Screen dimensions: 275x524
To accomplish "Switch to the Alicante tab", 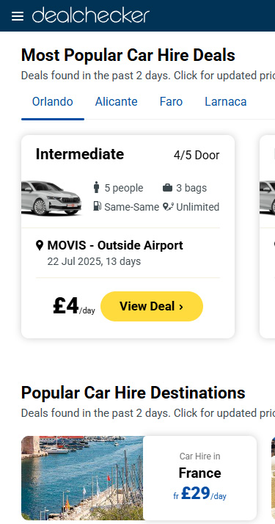I will pyautogui.click(x=116, y=101).
